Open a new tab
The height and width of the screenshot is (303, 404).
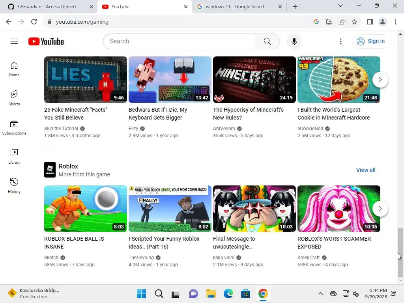(295, 7)
